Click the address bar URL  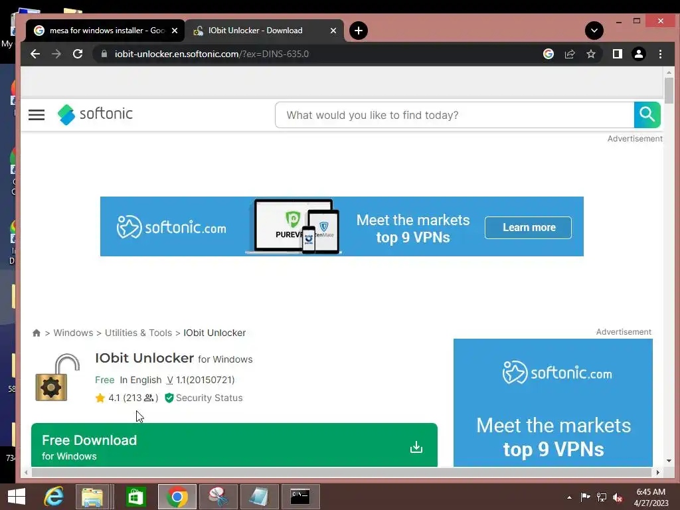click(212, 54)
